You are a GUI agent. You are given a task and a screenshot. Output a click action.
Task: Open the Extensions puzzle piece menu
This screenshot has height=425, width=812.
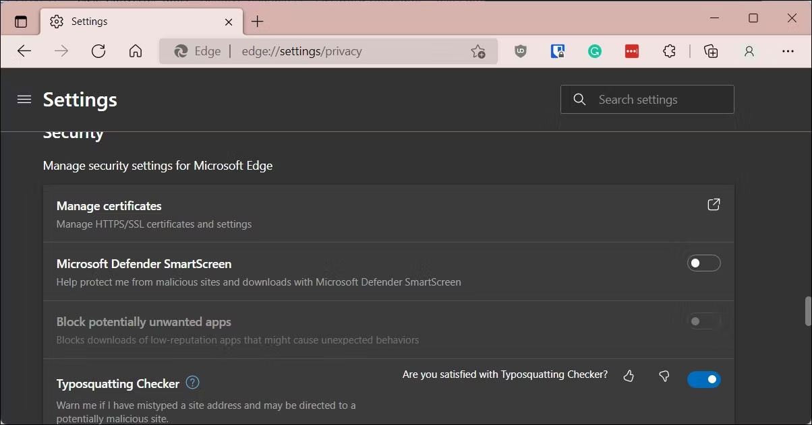[669, 51]
